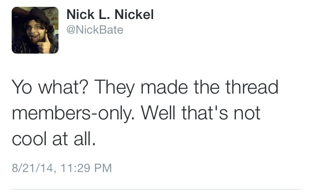Tap the thumbs-up hand in the avatar

pos(44,44)
